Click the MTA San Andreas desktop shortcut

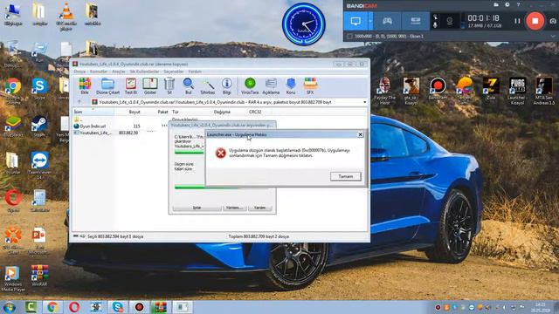tap(544, 91)
